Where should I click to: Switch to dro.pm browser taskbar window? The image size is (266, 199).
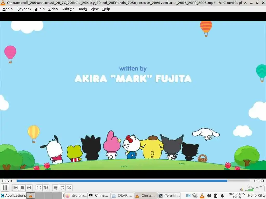77,196
